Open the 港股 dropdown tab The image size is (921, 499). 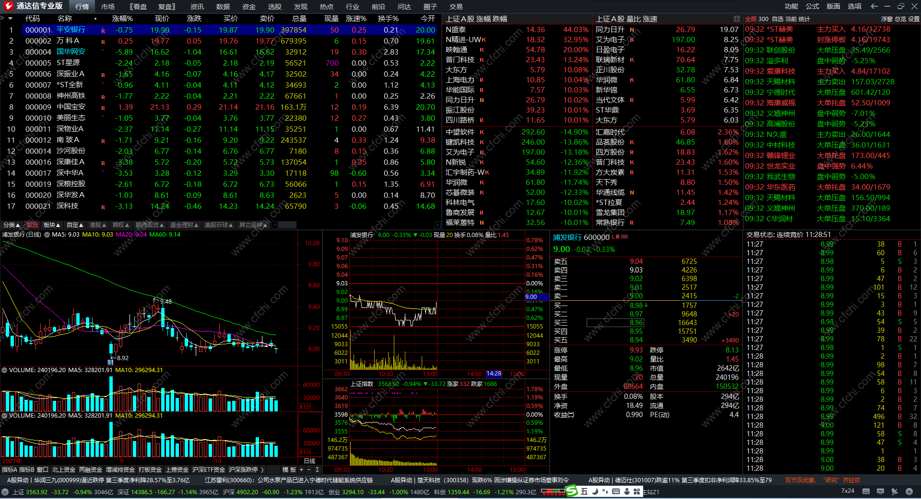tap(98, 225)
